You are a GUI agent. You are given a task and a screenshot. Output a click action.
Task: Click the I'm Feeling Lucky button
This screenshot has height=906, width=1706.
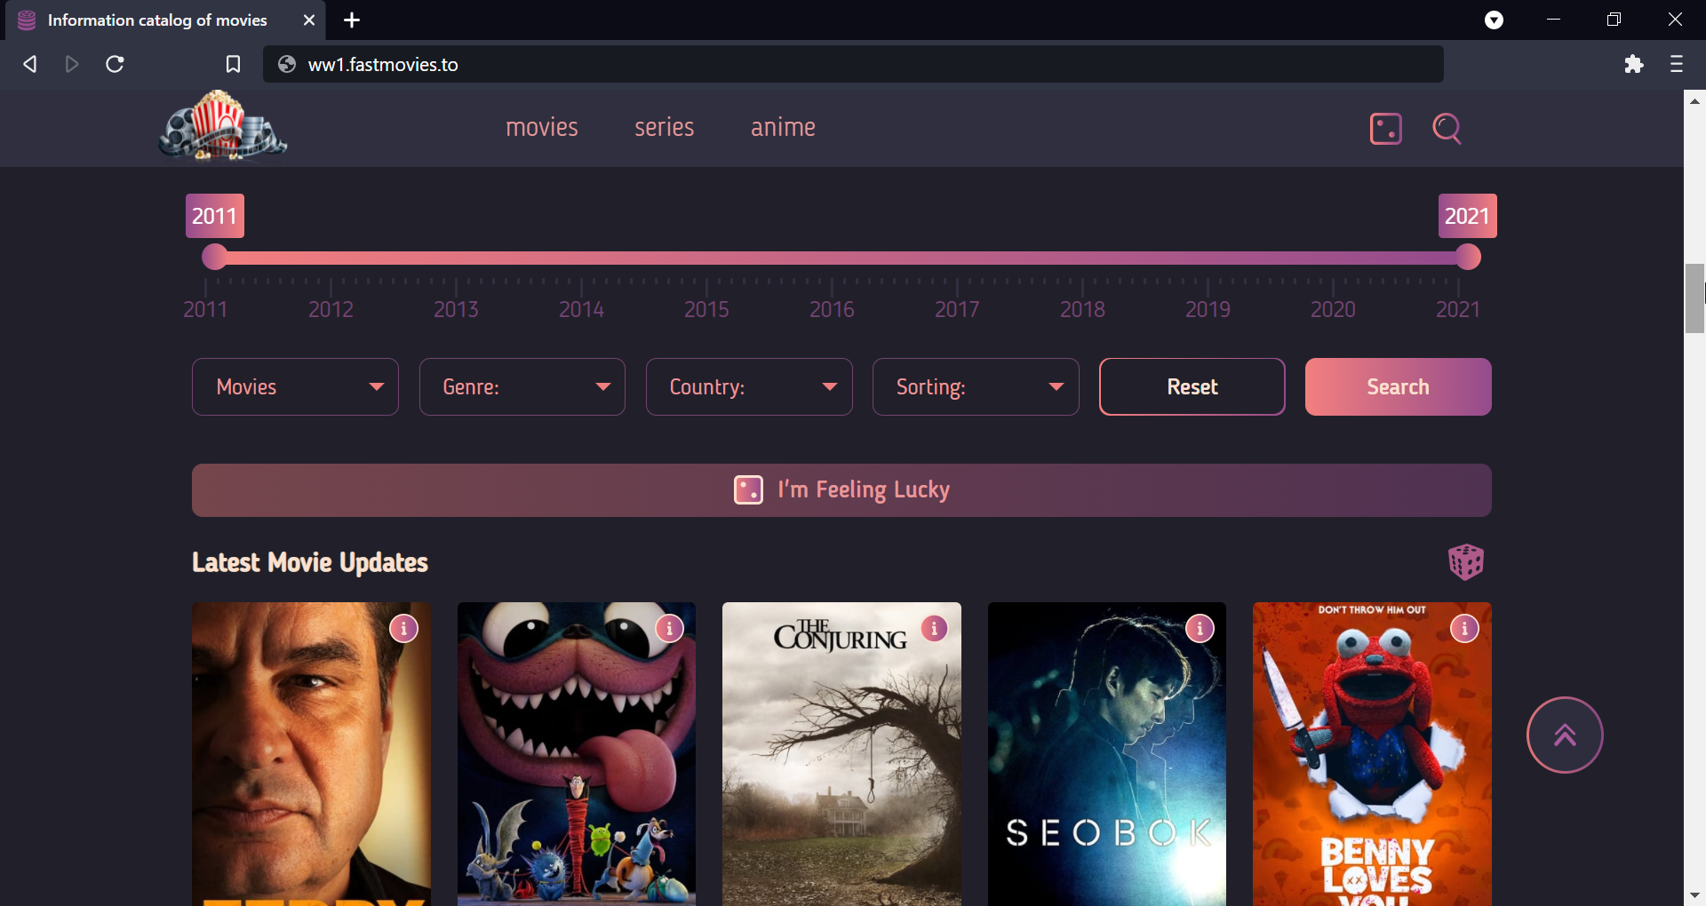point(841,490)
